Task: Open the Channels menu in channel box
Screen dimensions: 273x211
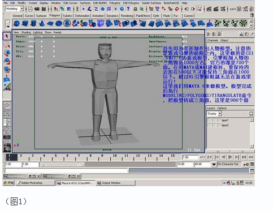Action: click(x=213, y=40)
